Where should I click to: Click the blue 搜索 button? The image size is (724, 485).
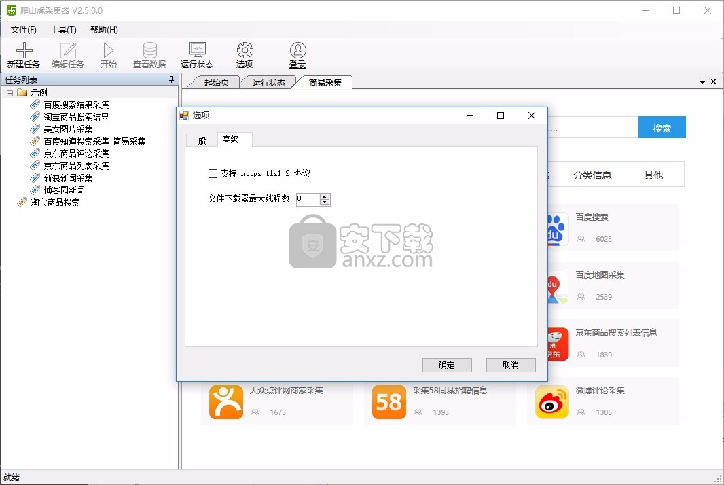click(x=662, y=127)
